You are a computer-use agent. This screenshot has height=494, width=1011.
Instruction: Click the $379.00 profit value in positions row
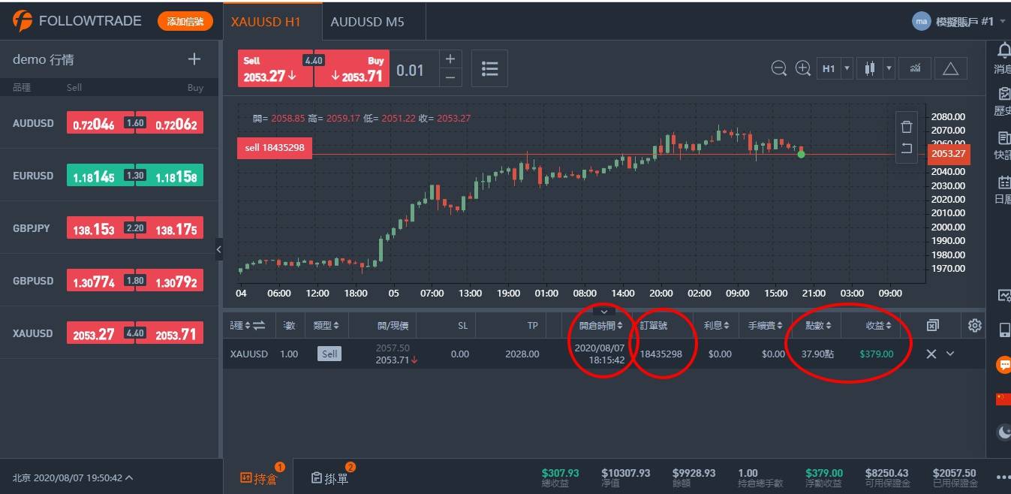877,354
